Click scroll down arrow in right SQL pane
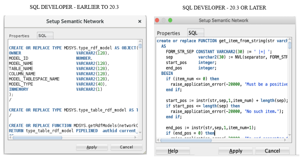The image size is (300, 158). click(290, 135)
